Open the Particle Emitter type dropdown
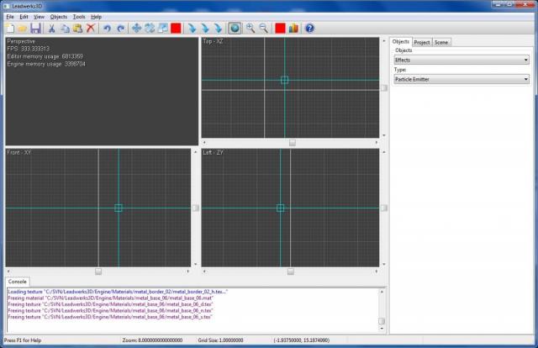Screen dimensions: 538x348 (x=461, y=79)
